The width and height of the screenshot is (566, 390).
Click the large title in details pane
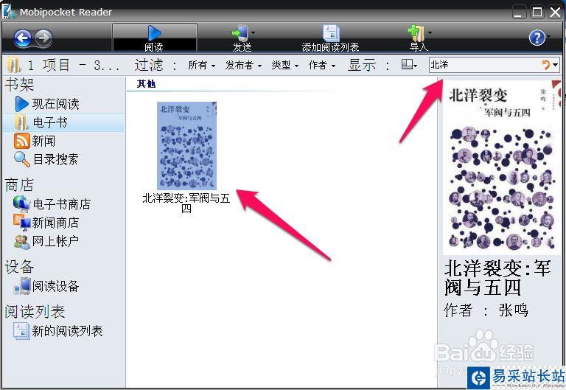click(497, 278)
